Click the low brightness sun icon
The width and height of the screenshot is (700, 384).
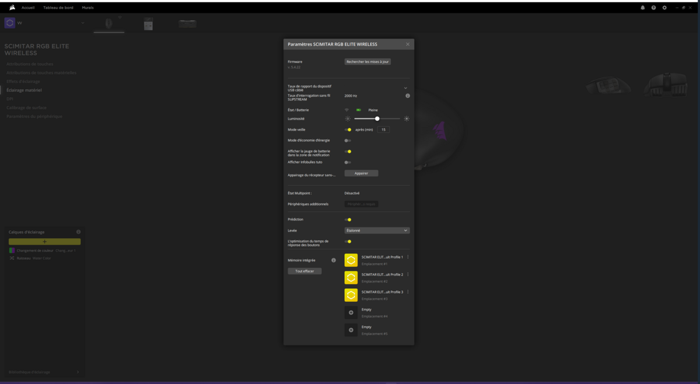(x=348, y=118)
